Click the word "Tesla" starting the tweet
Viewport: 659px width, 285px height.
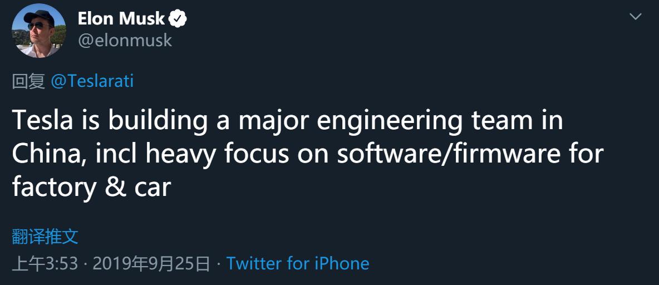click(42, 121)
